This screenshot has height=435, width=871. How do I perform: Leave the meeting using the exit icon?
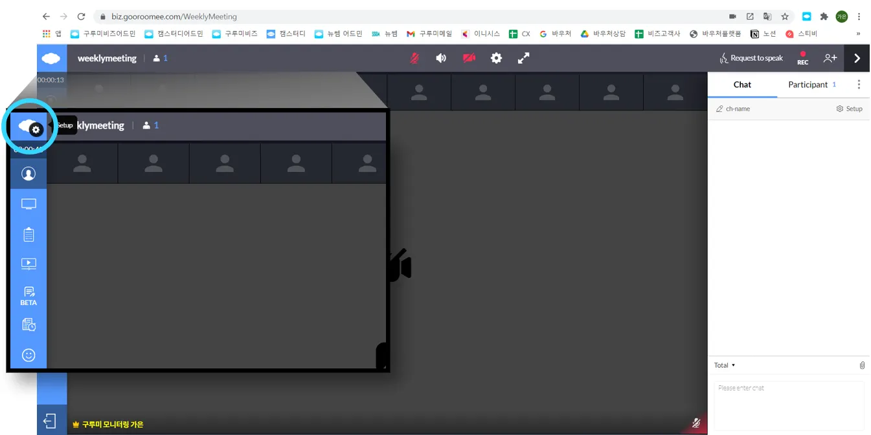[x=50, y=421]
